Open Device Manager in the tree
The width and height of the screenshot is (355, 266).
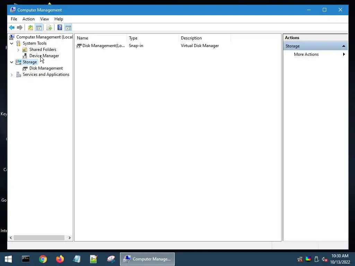(44, 56)
